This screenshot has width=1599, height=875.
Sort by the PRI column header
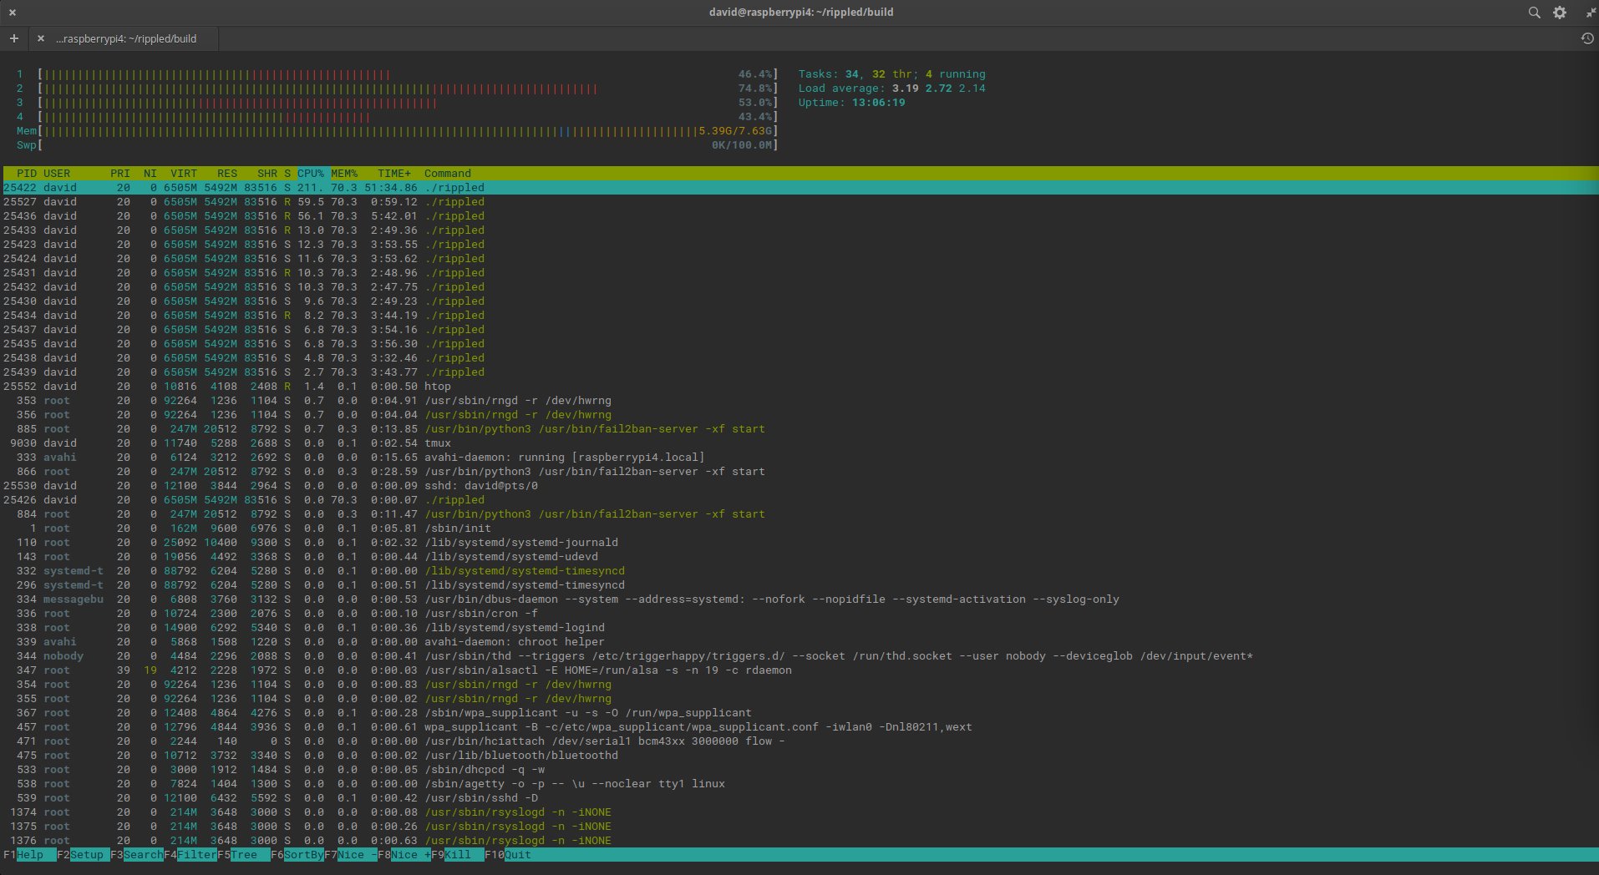click(x=120, y=174)
